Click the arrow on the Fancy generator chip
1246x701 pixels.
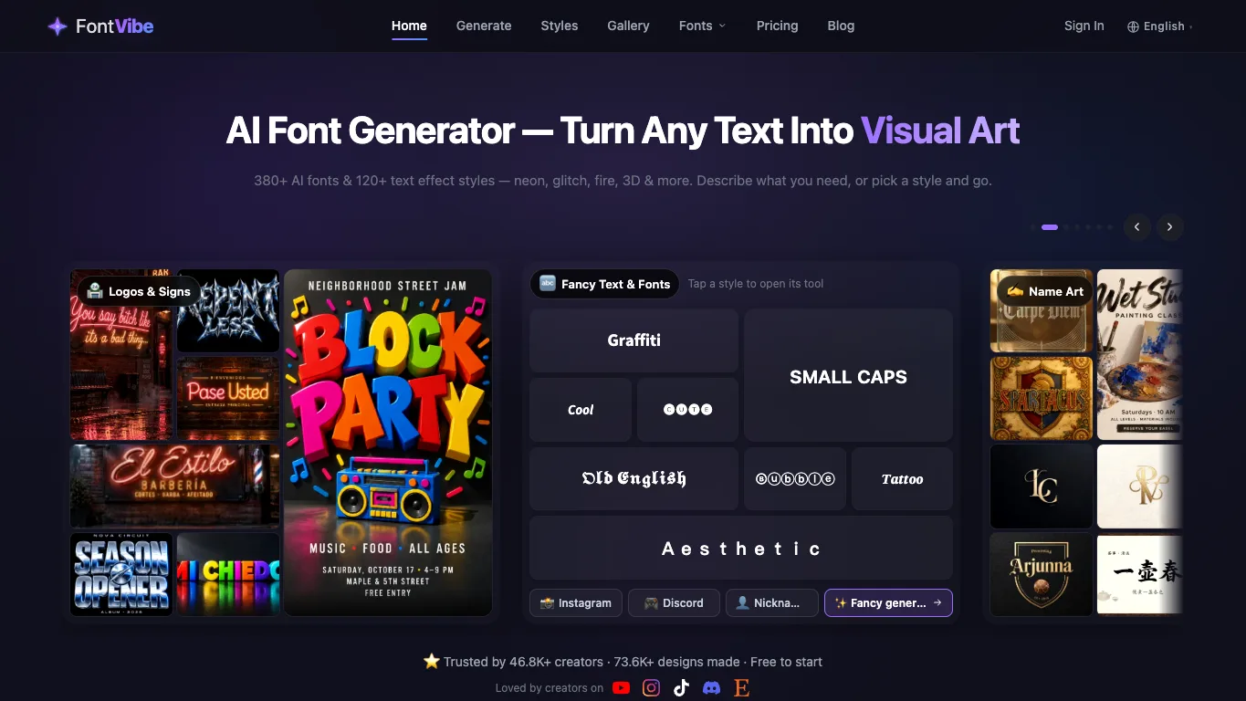click(937, 603)
